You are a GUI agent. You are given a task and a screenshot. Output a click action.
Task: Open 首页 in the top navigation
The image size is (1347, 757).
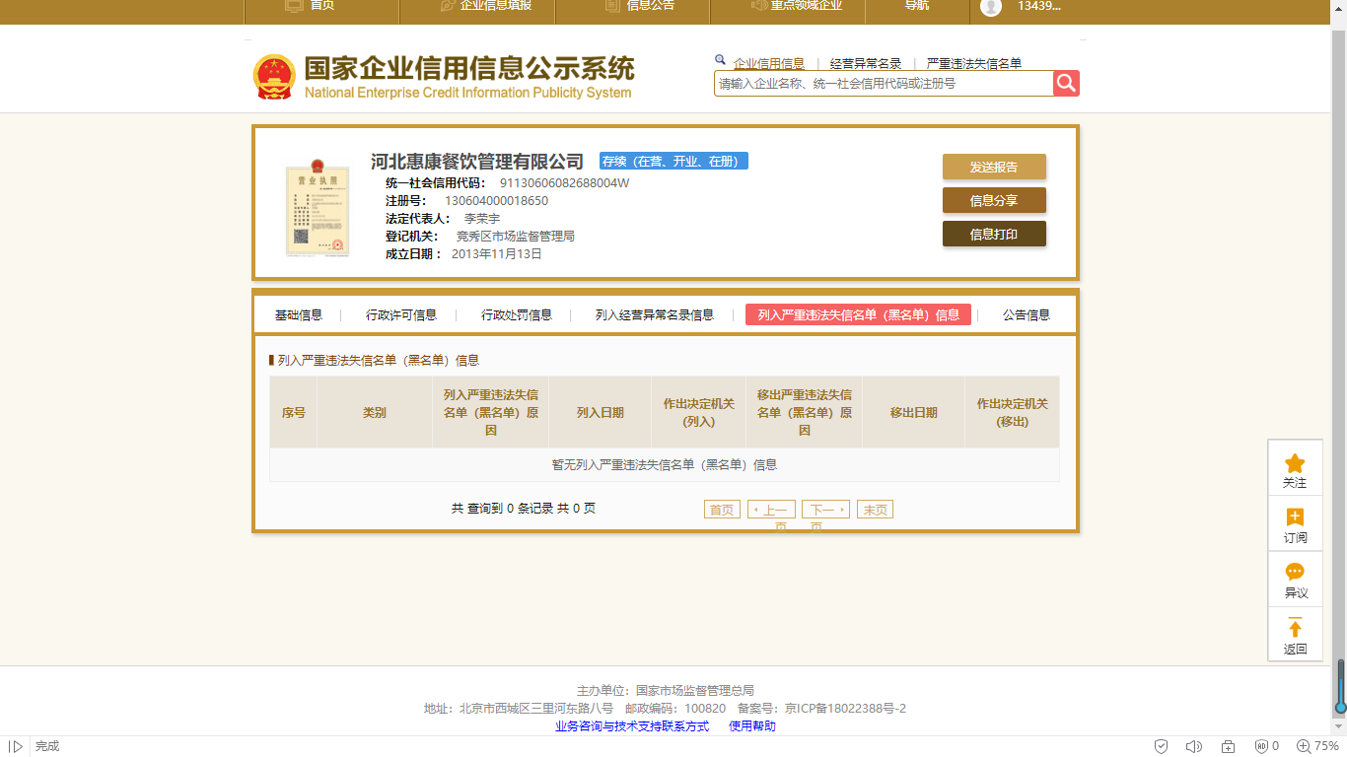321,6
